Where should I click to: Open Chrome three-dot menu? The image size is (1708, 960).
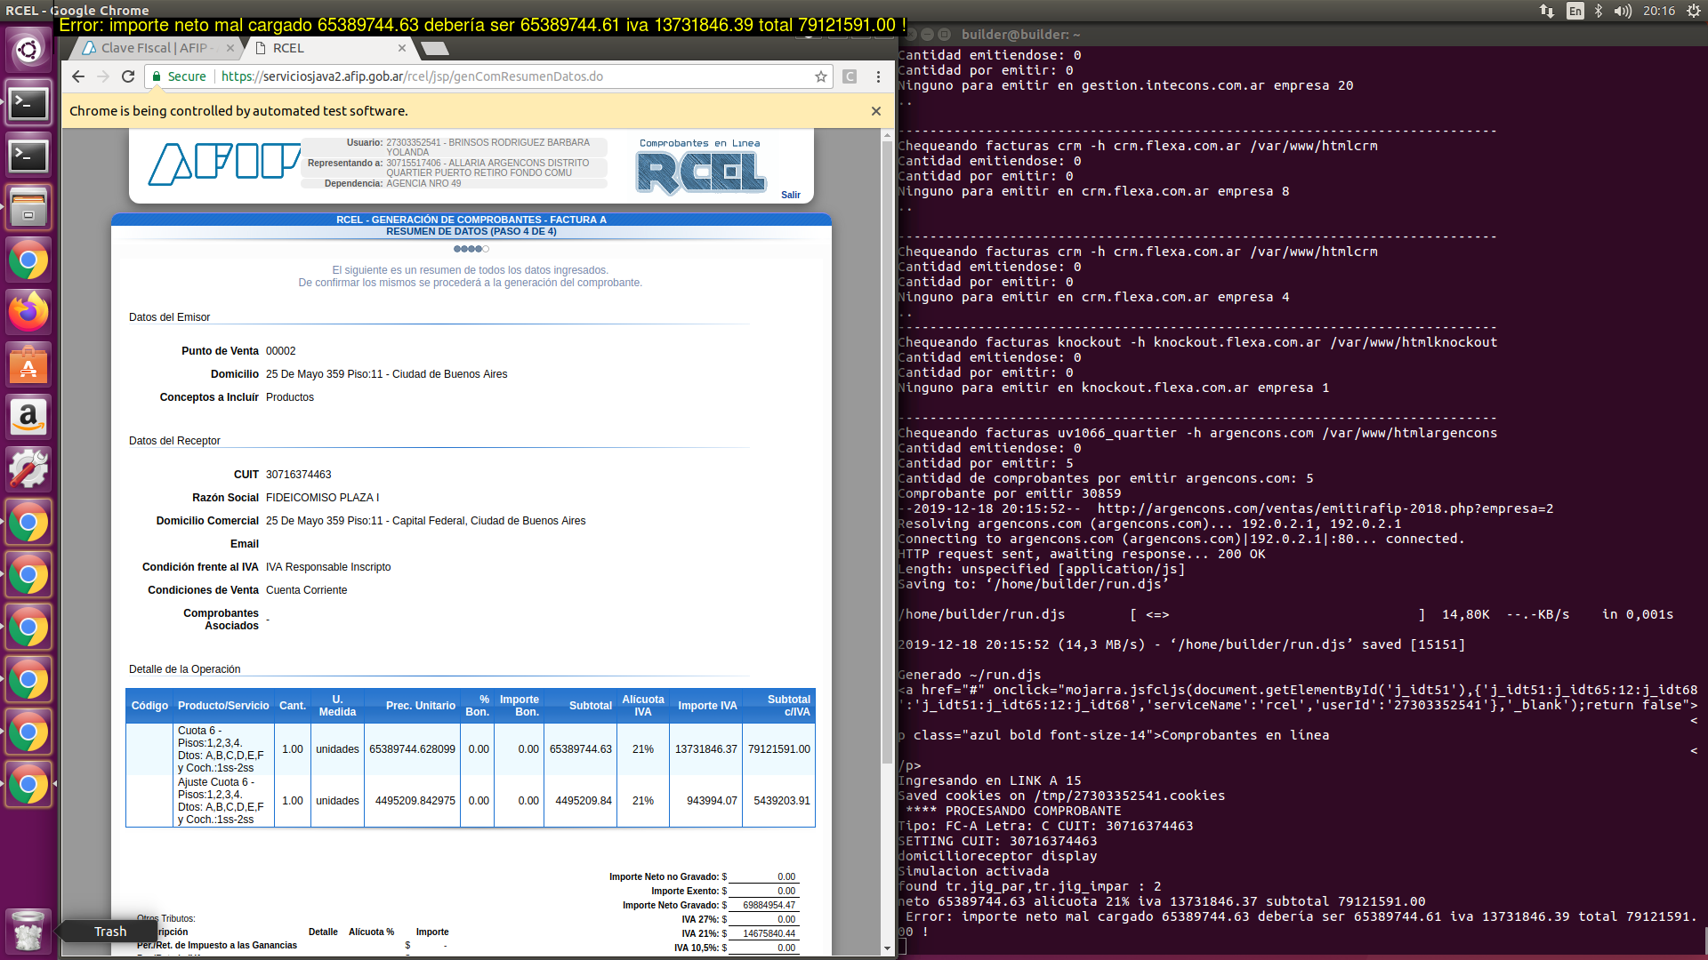tap(878, 76)
